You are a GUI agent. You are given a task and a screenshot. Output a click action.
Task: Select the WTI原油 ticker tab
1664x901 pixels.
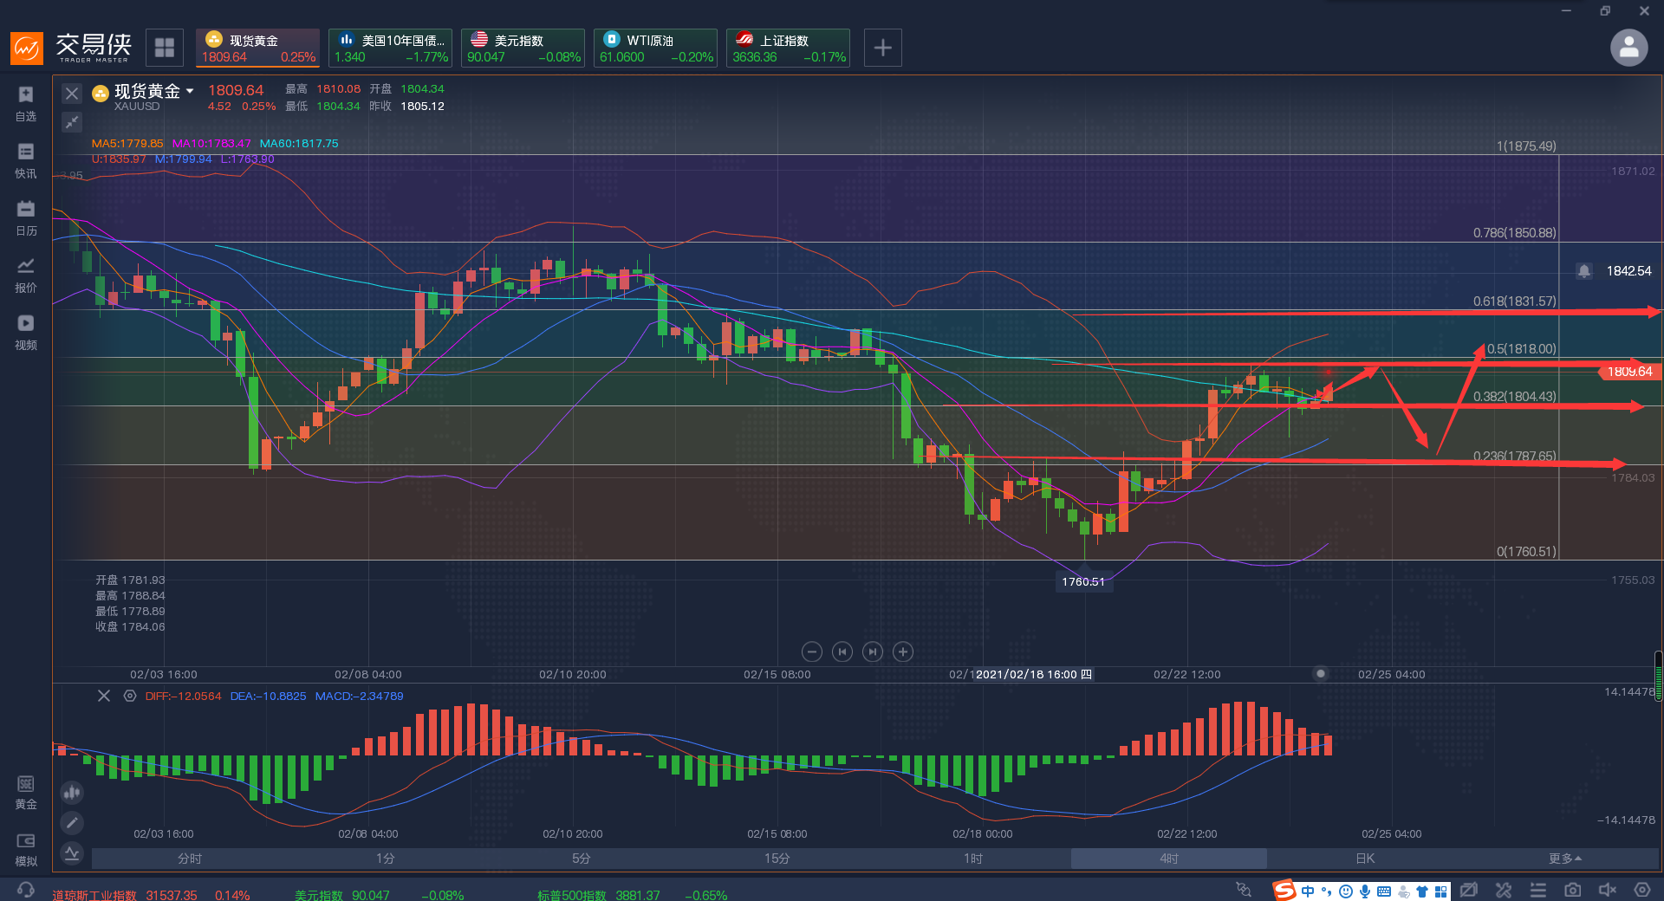click(655, 48)
